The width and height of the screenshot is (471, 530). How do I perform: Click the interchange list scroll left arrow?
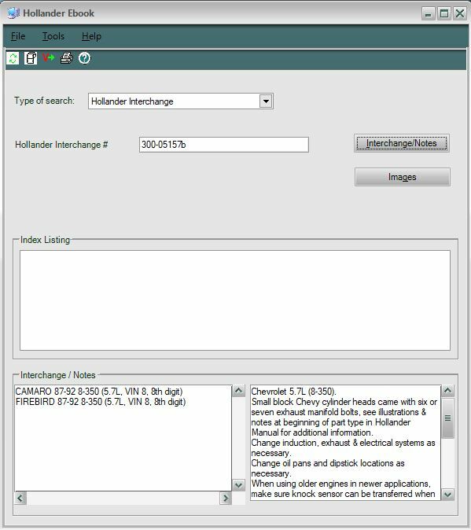20,499
